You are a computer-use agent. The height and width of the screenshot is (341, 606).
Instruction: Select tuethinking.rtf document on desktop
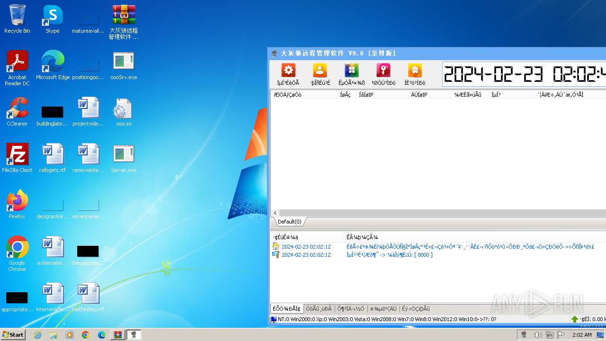88,297
